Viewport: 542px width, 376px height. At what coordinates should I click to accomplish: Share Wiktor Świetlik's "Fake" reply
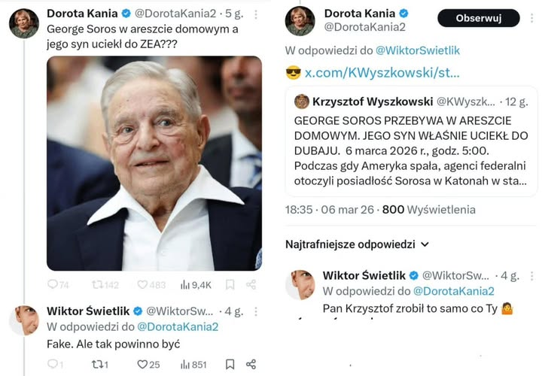(251, 365)
